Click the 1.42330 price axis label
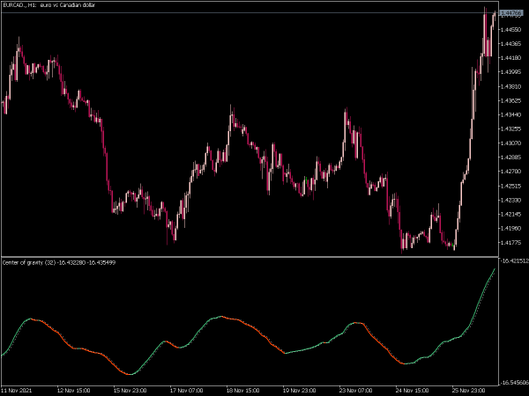The image size is (529, 396). coord(510,200)
